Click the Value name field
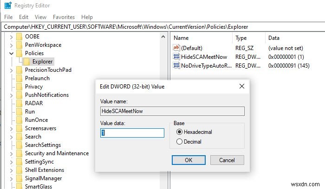This screenshot has height=189, width=325. tap(172, 111)
